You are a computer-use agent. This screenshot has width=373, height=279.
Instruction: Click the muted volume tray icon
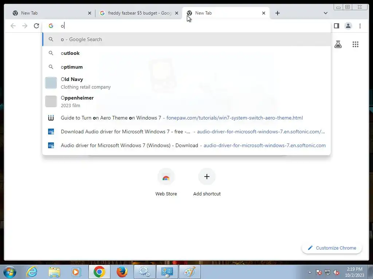coord(336,272)
